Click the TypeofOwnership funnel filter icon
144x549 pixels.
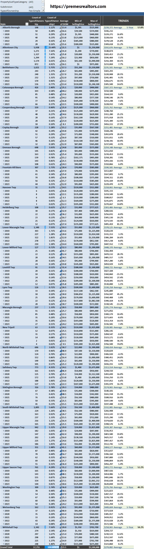tap(43, 11)
